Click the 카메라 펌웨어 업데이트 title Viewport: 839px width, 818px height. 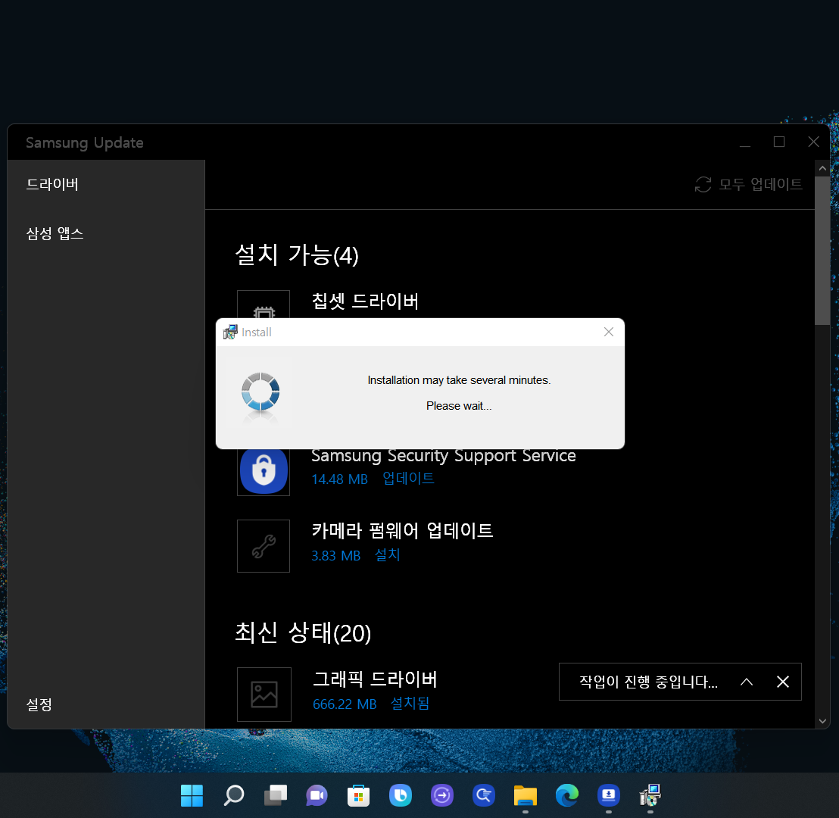(402, 530)
